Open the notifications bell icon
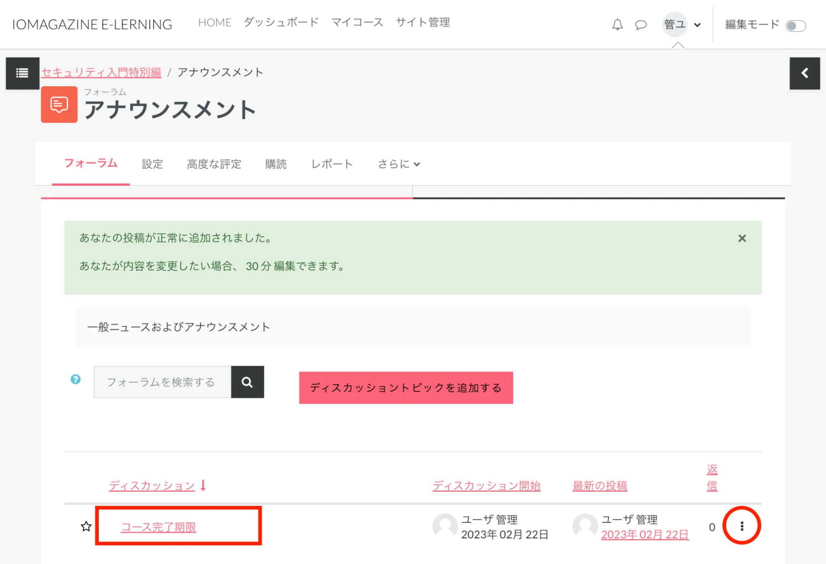The width and height of the screenshot is (826, 564). pos(617,25)
